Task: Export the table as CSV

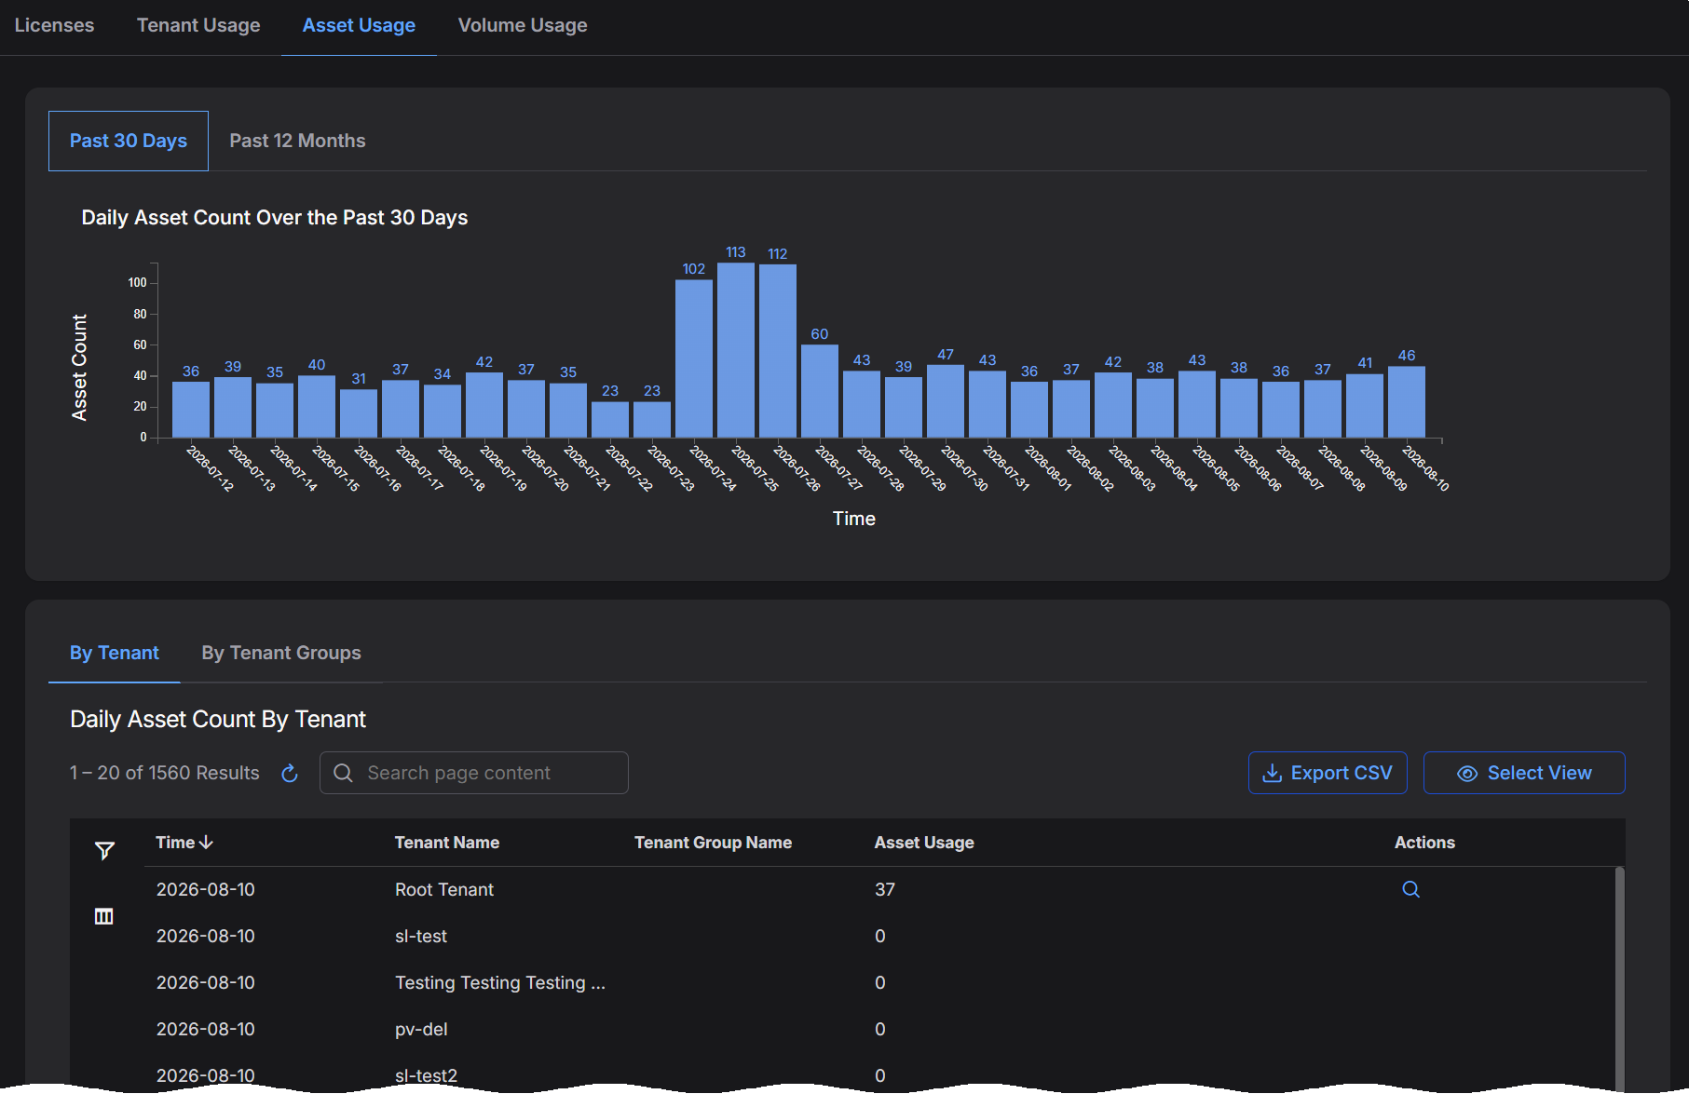Action: tap(1328, 773)
